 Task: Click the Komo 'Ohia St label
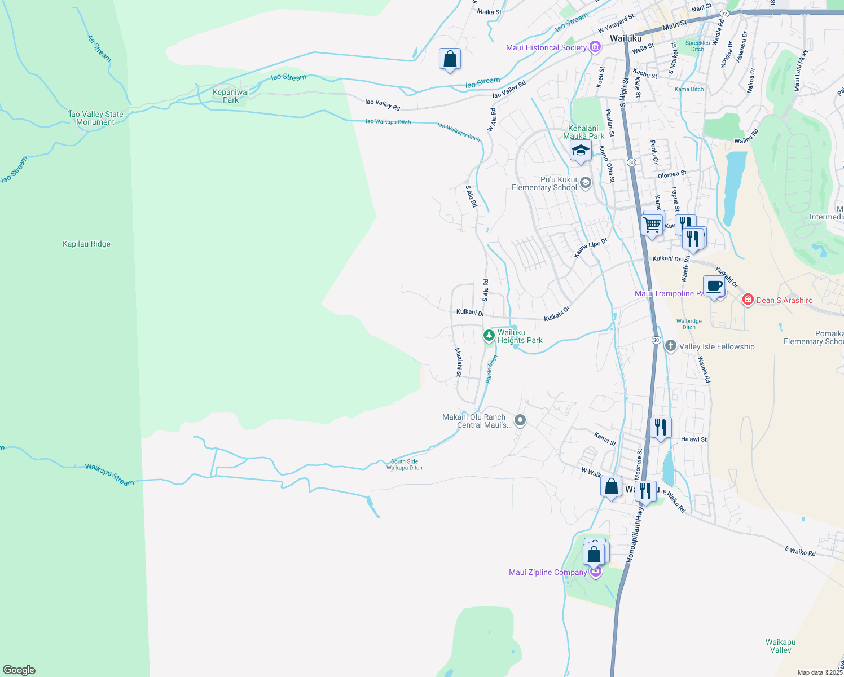[606, 164]
